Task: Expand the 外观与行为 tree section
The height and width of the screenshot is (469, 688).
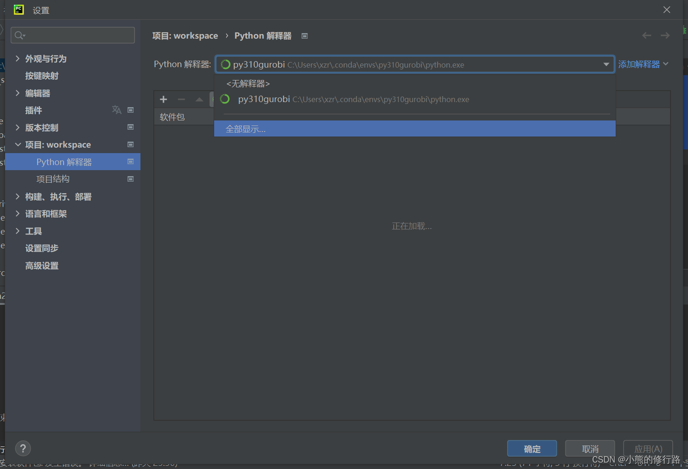Action: point(17,58)
